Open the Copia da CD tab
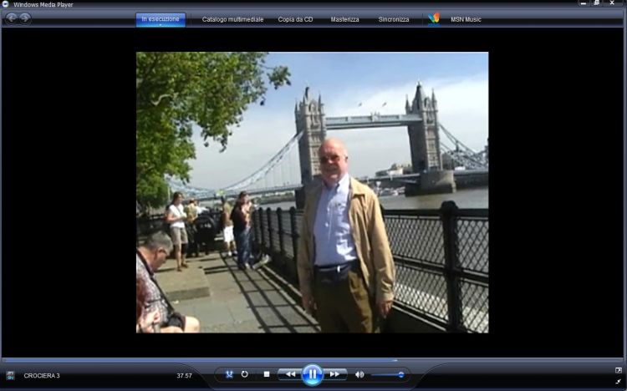This screenshot has height=391, width=627. tap(296, 19)
